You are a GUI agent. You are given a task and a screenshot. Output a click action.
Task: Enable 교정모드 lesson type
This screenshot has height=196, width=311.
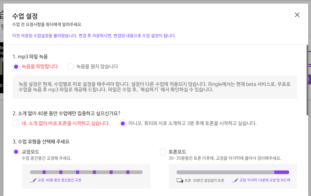coord(16,152)
